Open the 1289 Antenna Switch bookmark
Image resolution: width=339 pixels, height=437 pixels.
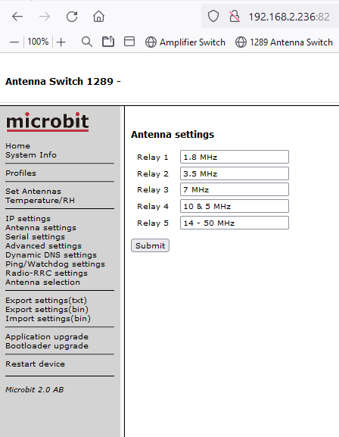[284, 42]
